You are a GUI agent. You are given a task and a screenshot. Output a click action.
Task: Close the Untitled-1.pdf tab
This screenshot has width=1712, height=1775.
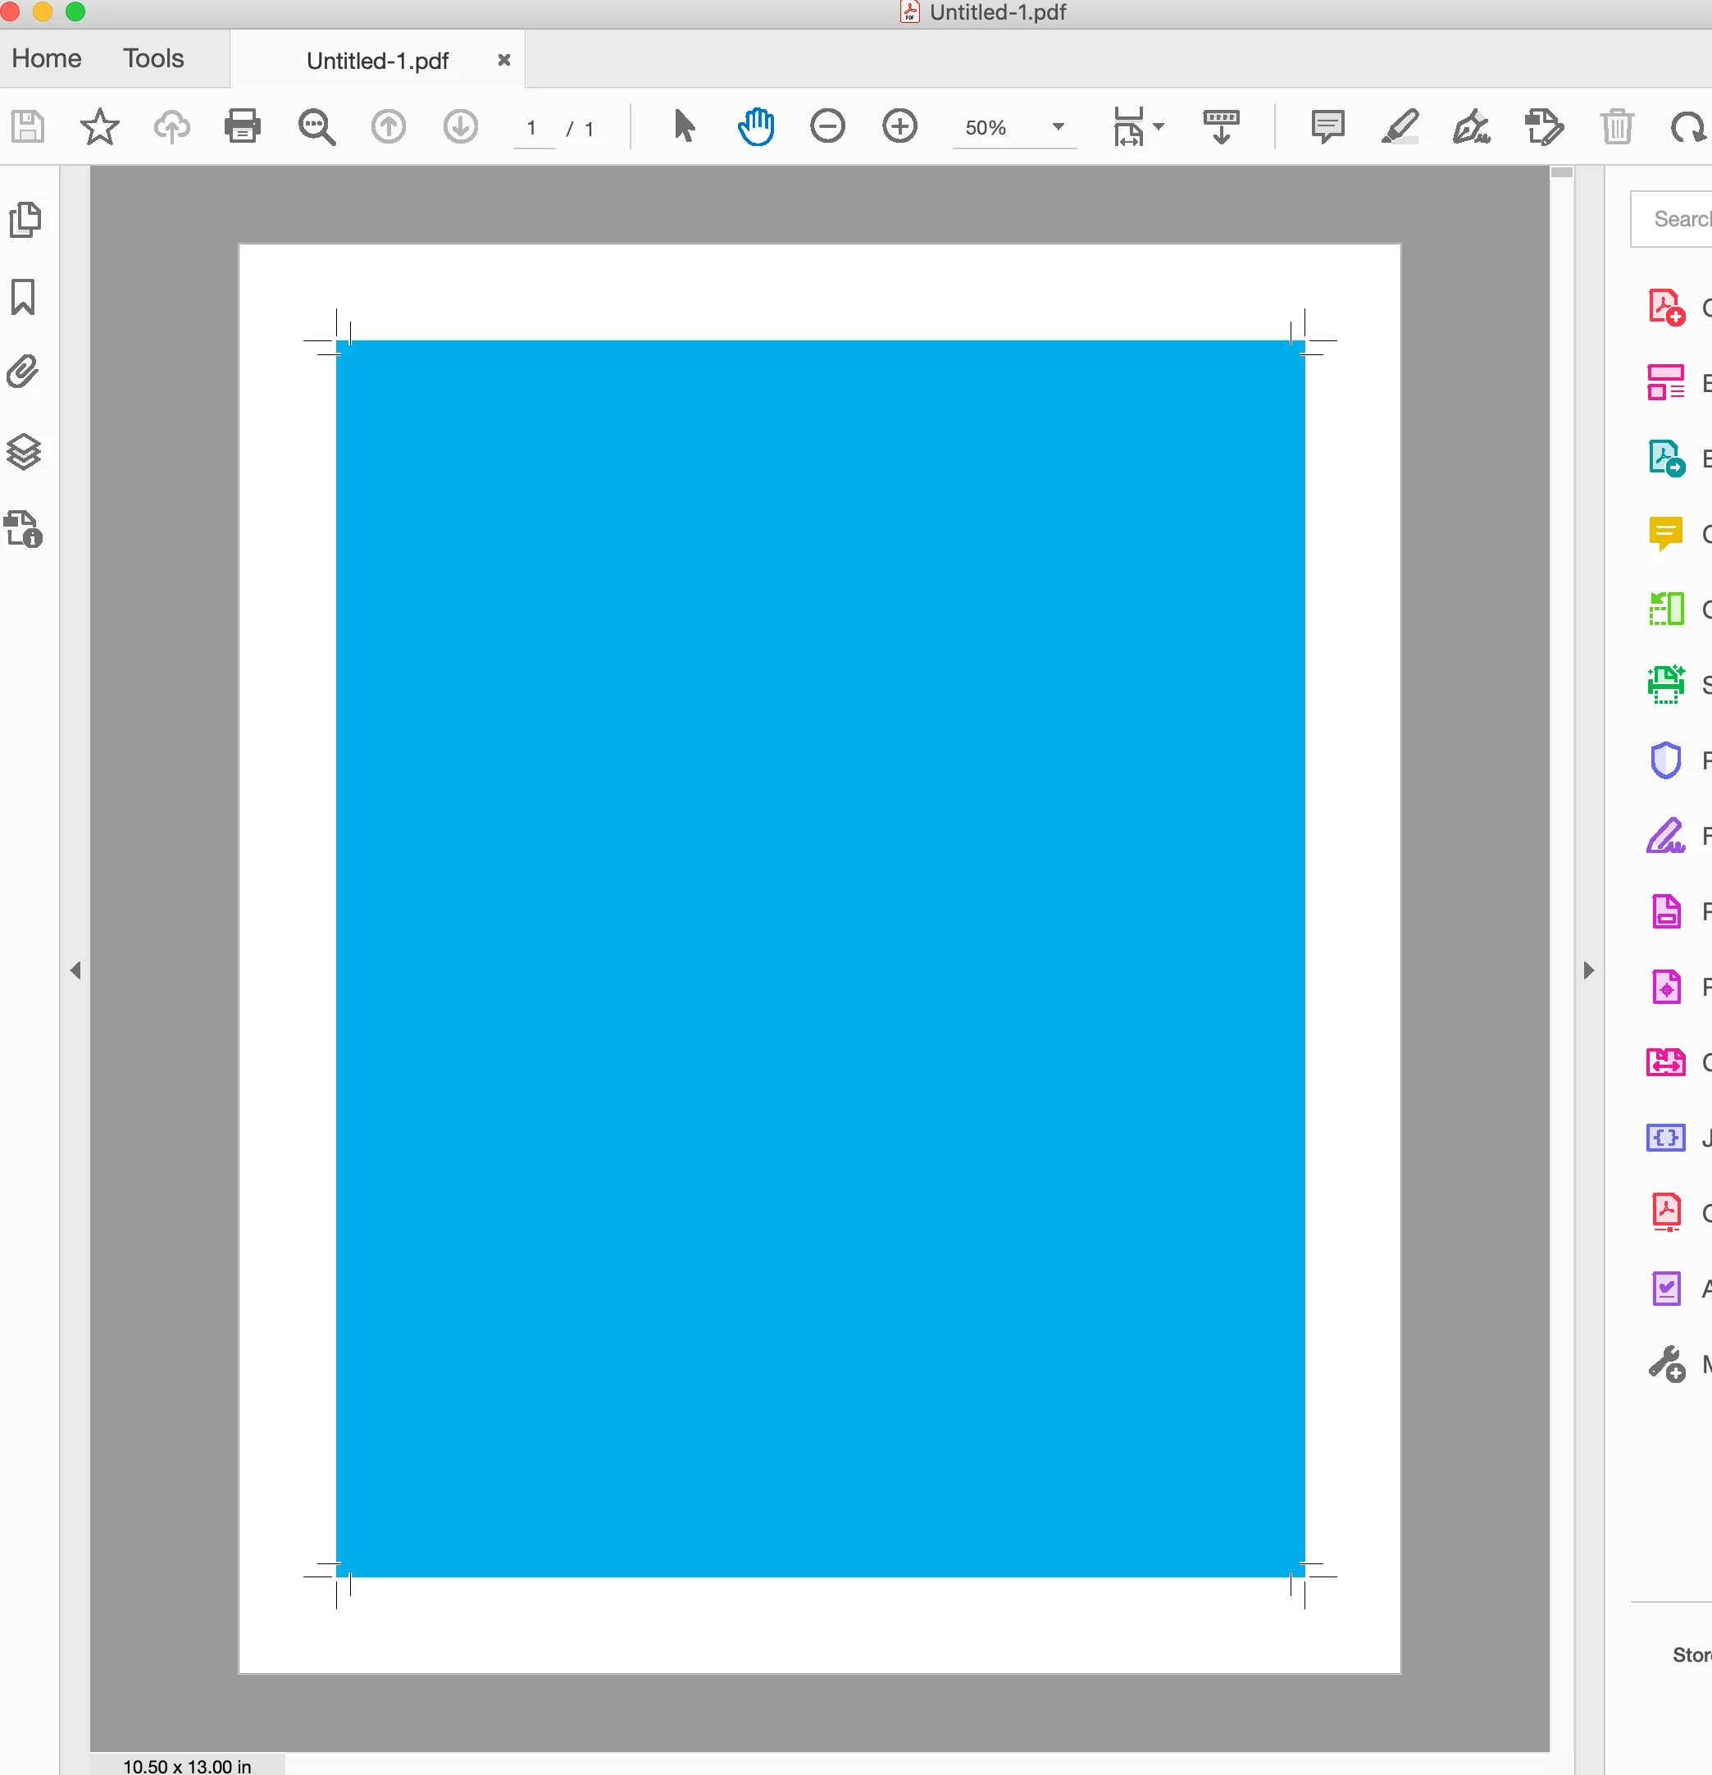coord(504,61)
